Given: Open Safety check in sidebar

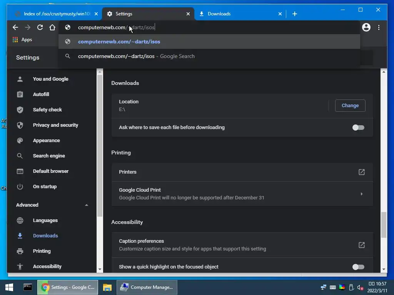Looking at the screenshot, I should point(47,109).
